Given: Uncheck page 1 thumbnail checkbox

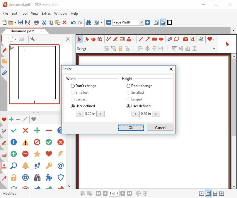Looking at the screenshot, I should [12, 48].
